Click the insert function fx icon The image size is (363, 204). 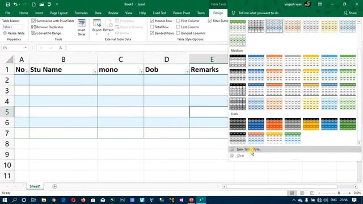point(61,48)
